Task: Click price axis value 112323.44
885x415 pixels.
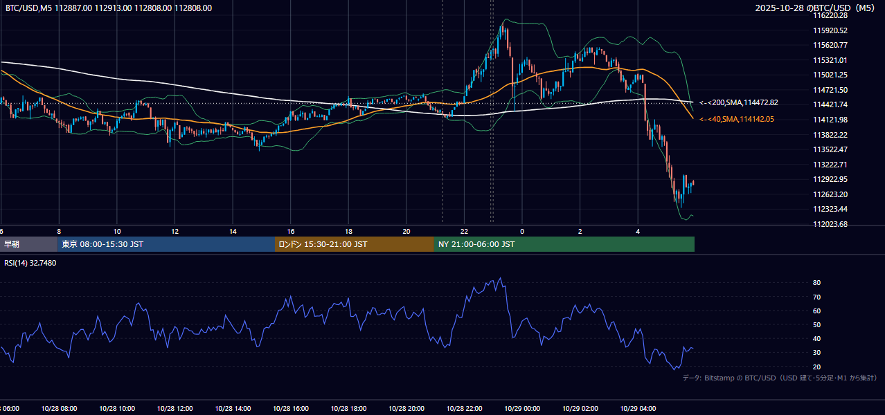Action: [830, 209]
